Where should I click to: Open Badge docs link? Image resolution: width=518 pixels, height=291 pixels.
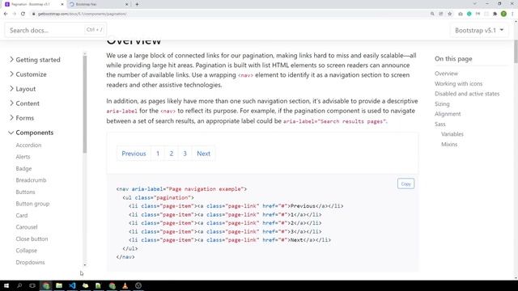point(23,169)
